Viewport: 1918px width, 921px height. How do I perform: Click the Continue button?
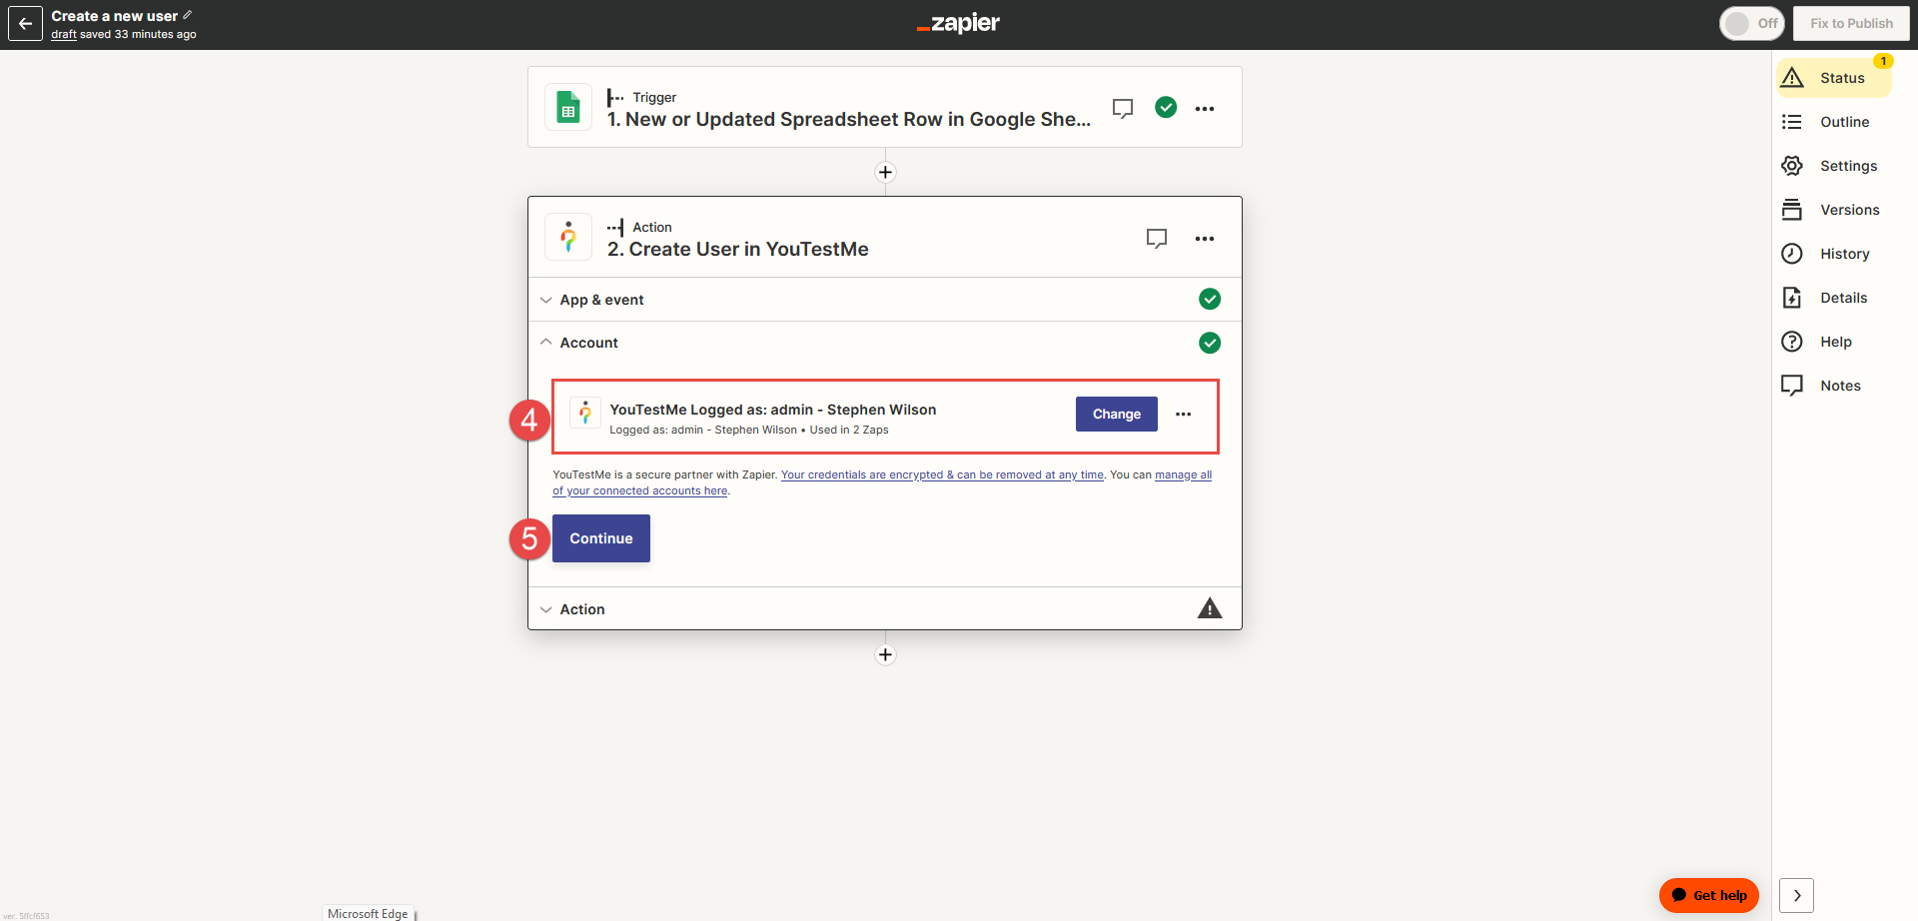tap(601, 538)
